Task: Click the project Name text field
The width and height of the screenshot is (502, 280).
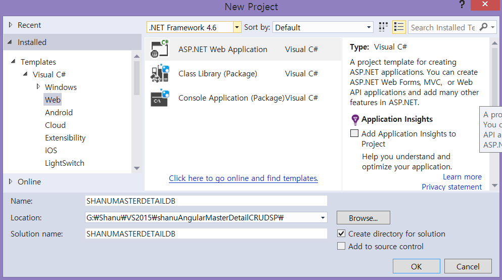Action: [206, 201]
